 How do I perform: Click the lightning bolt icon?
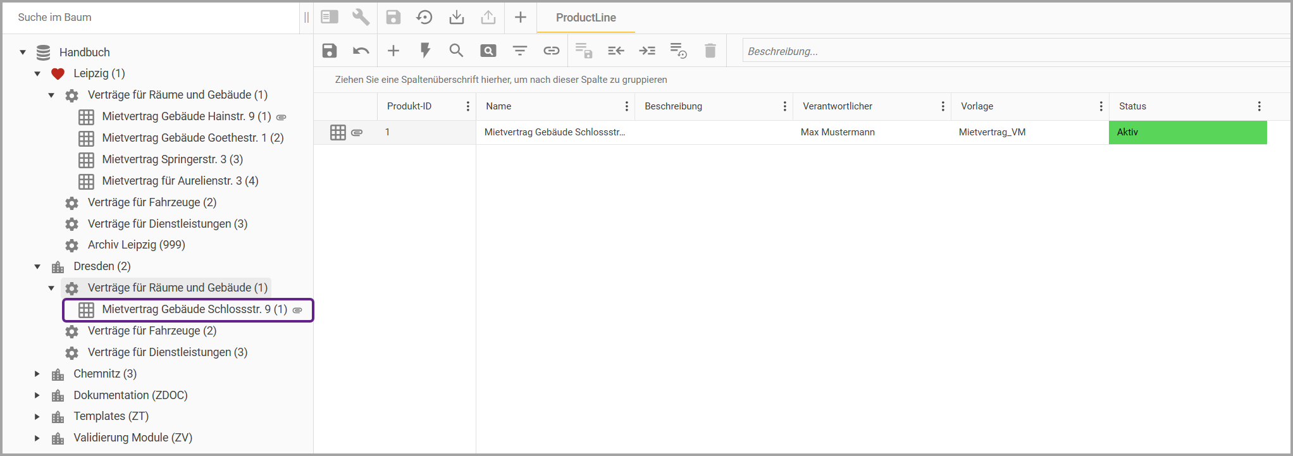[425, 51]
